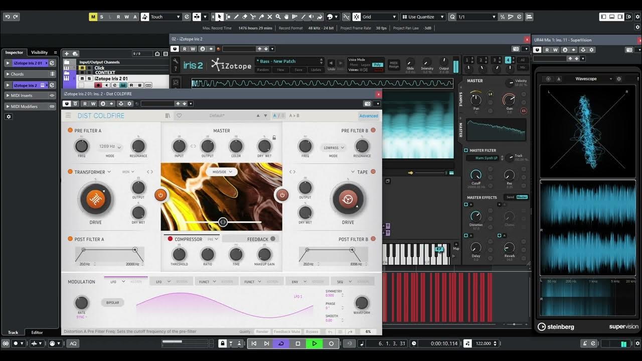
Task: Toggle the transport Cycle loop button
Action: point(281,343)
